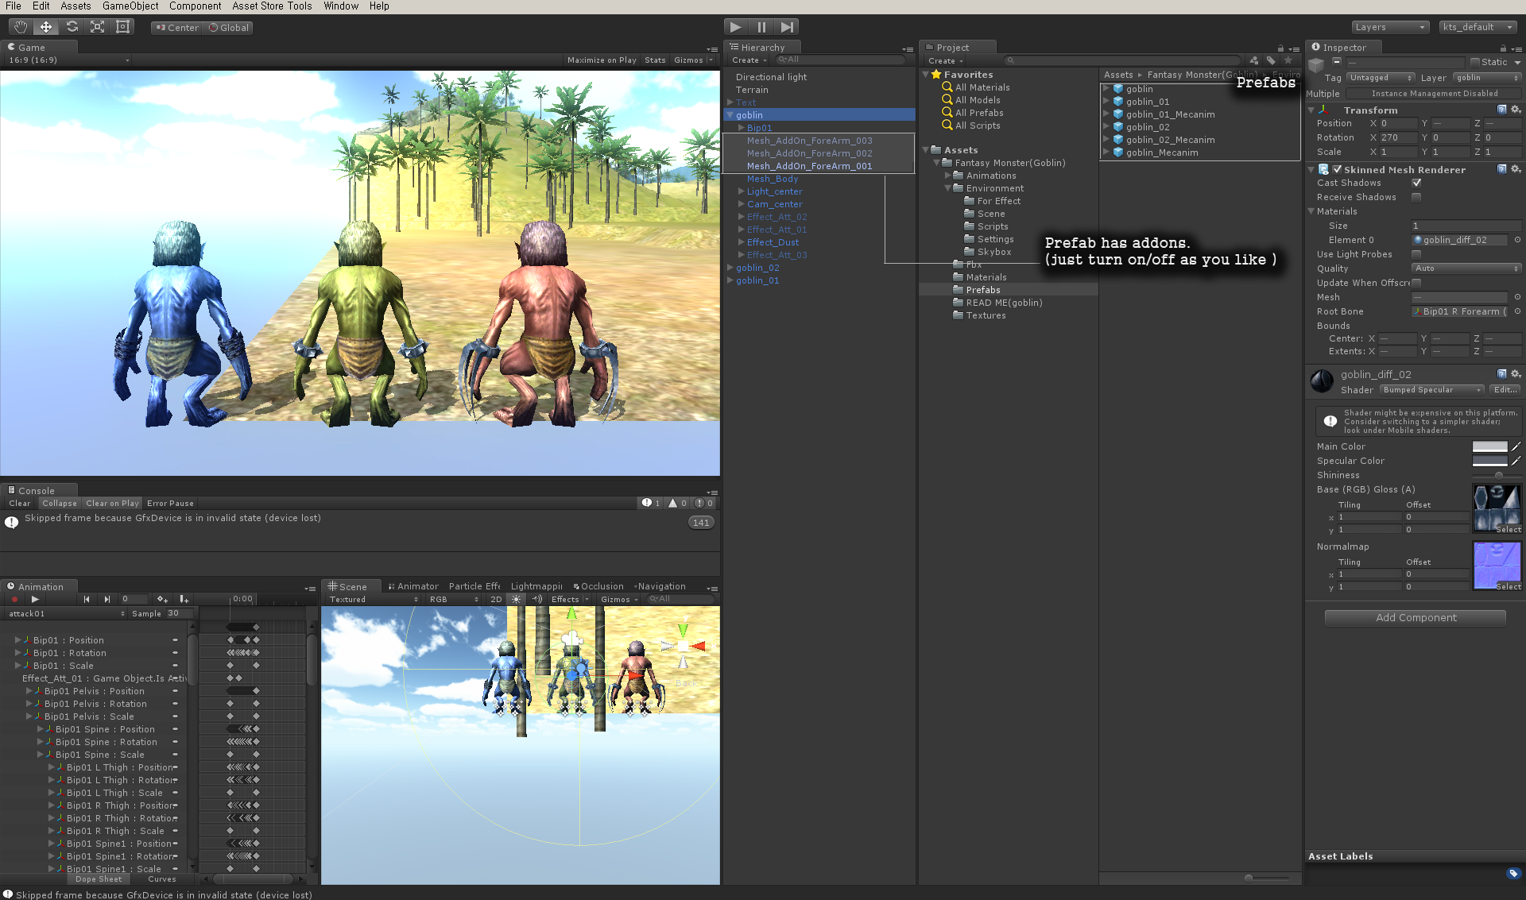The image size is (1526, 900).
Task: Go to next keyframe in Animation
Action: (107, 599)
